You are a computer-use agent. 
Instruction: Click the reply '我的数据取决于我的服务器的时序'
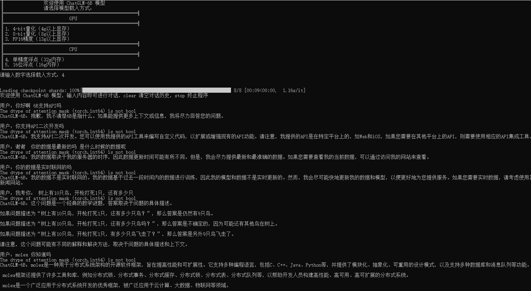coord(215,157)
